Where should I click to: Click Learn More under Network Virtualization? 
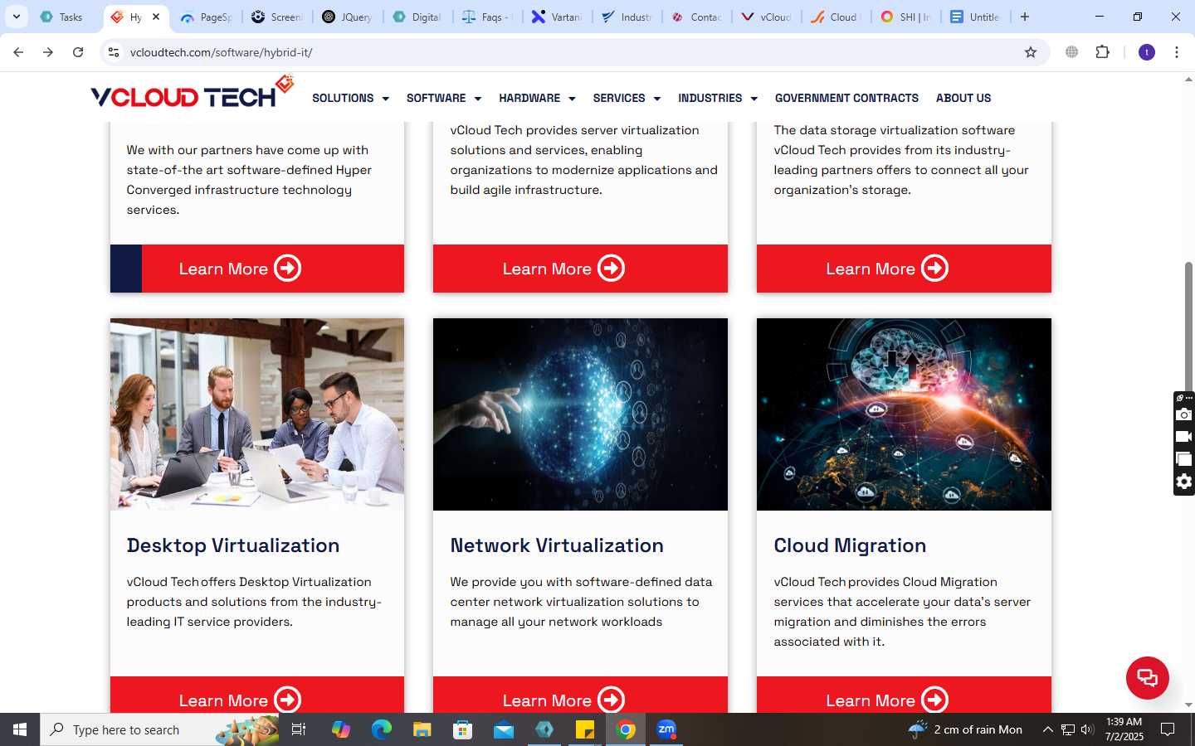point(580,695)
